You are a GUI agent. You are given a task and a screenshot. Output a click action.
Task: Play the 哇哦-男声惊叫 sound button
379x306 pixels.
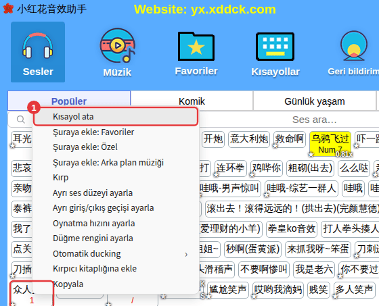tap(229, 188)
